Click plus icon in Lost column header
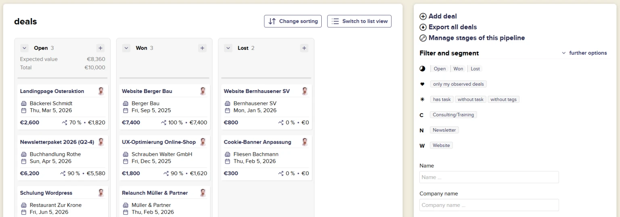The image size is (620, 217). click(x=304, y=48)
